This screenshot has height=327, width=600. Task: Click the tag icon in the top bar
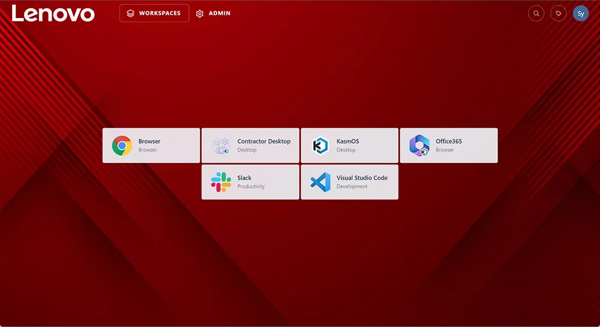pos(559,13)
